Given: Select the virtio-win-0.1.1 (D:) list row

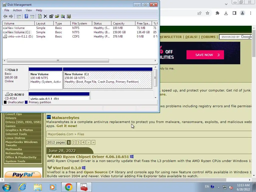Looking at the screenshot, I should tap(80, 36).
